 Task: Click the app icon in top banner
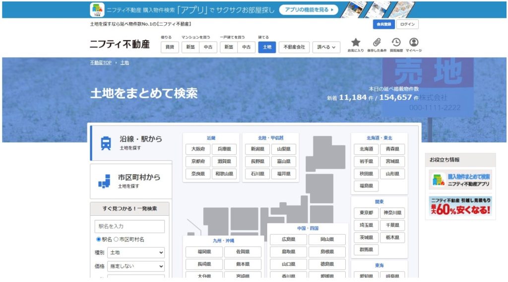(x=97, y=10)
